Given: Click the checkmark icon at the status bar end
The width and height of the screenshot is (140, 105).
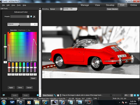Looking at the screenshot, I should click(x=139, y=98).
